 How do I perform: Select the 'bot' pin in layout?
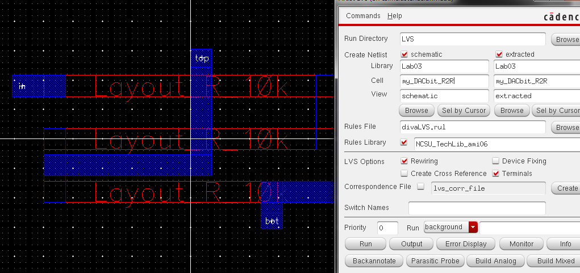tap(272, 221)
